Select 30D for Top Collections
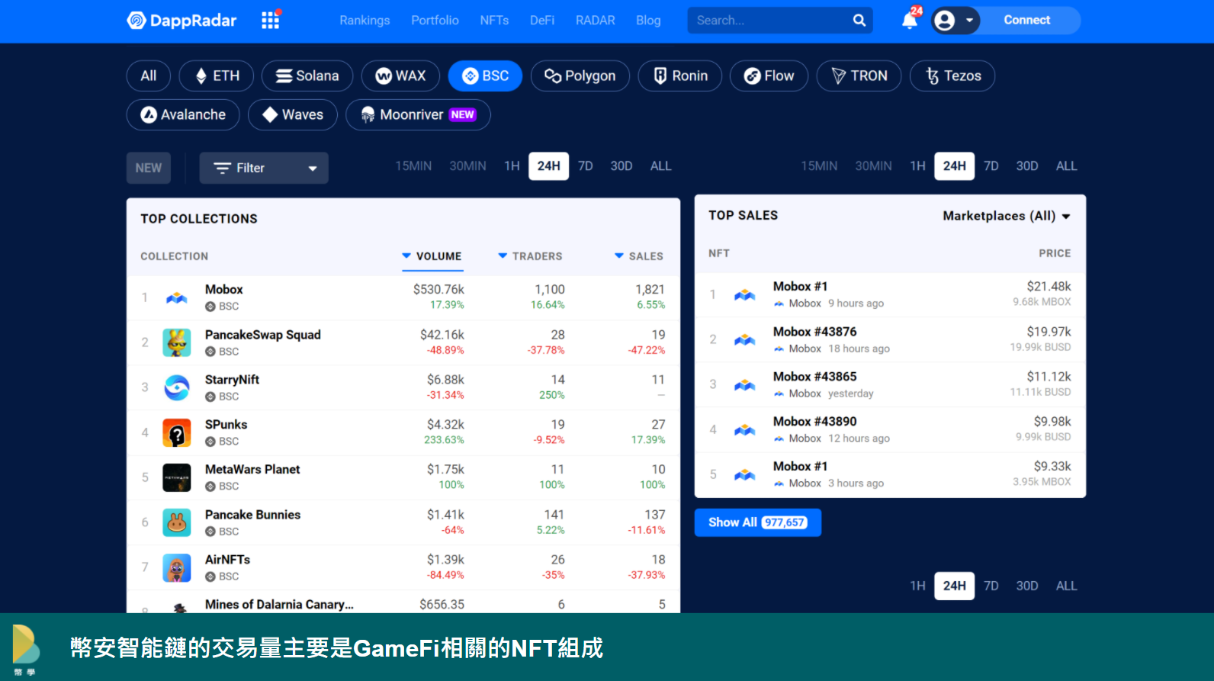Image resolution: width=1214 pixels, height=681 pixels. [x=621, y=166]
